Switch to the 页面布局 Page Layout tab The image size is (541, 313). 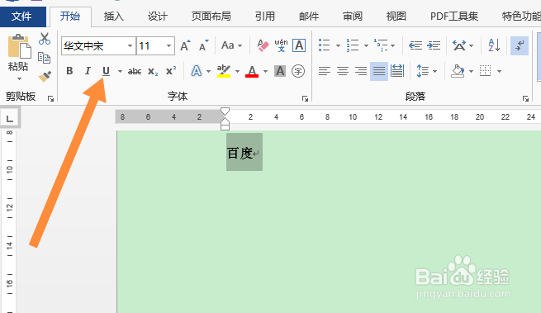[x=211, y=17]
